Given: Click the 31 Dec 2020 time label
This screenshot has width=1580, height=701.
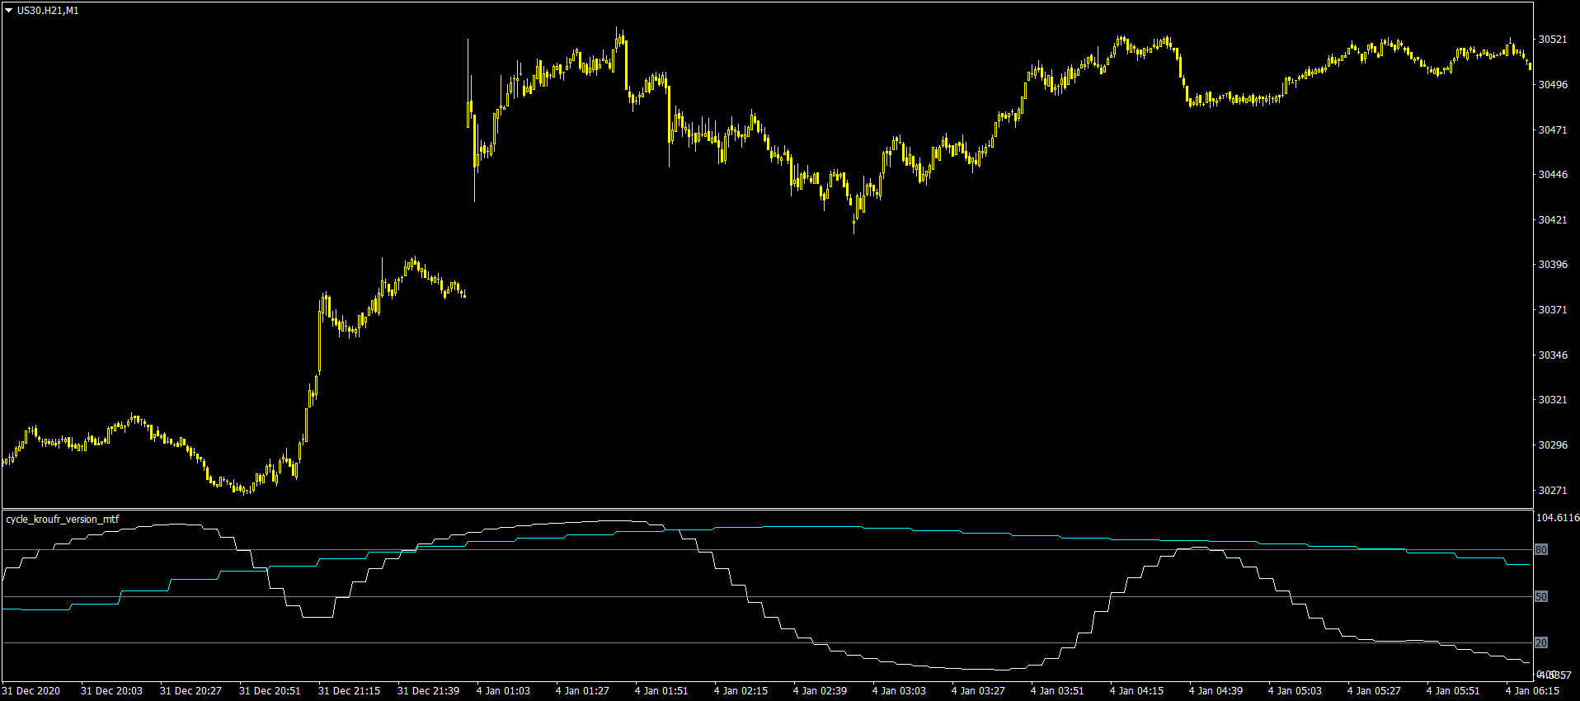Looking at the screenshot, I should click(x=31, y=691).
